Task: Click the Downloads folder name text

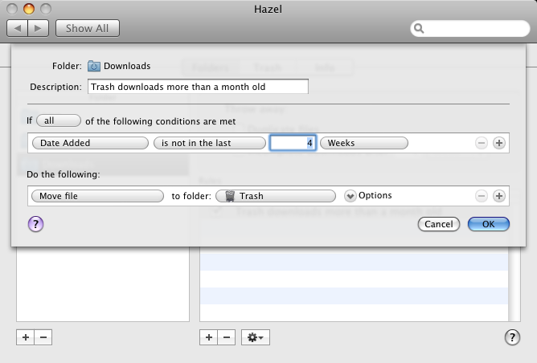Action: 127,66
